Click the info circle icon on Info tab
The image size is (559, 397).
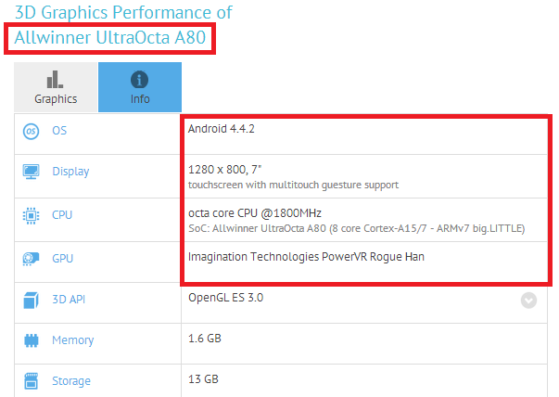(139, 79)
